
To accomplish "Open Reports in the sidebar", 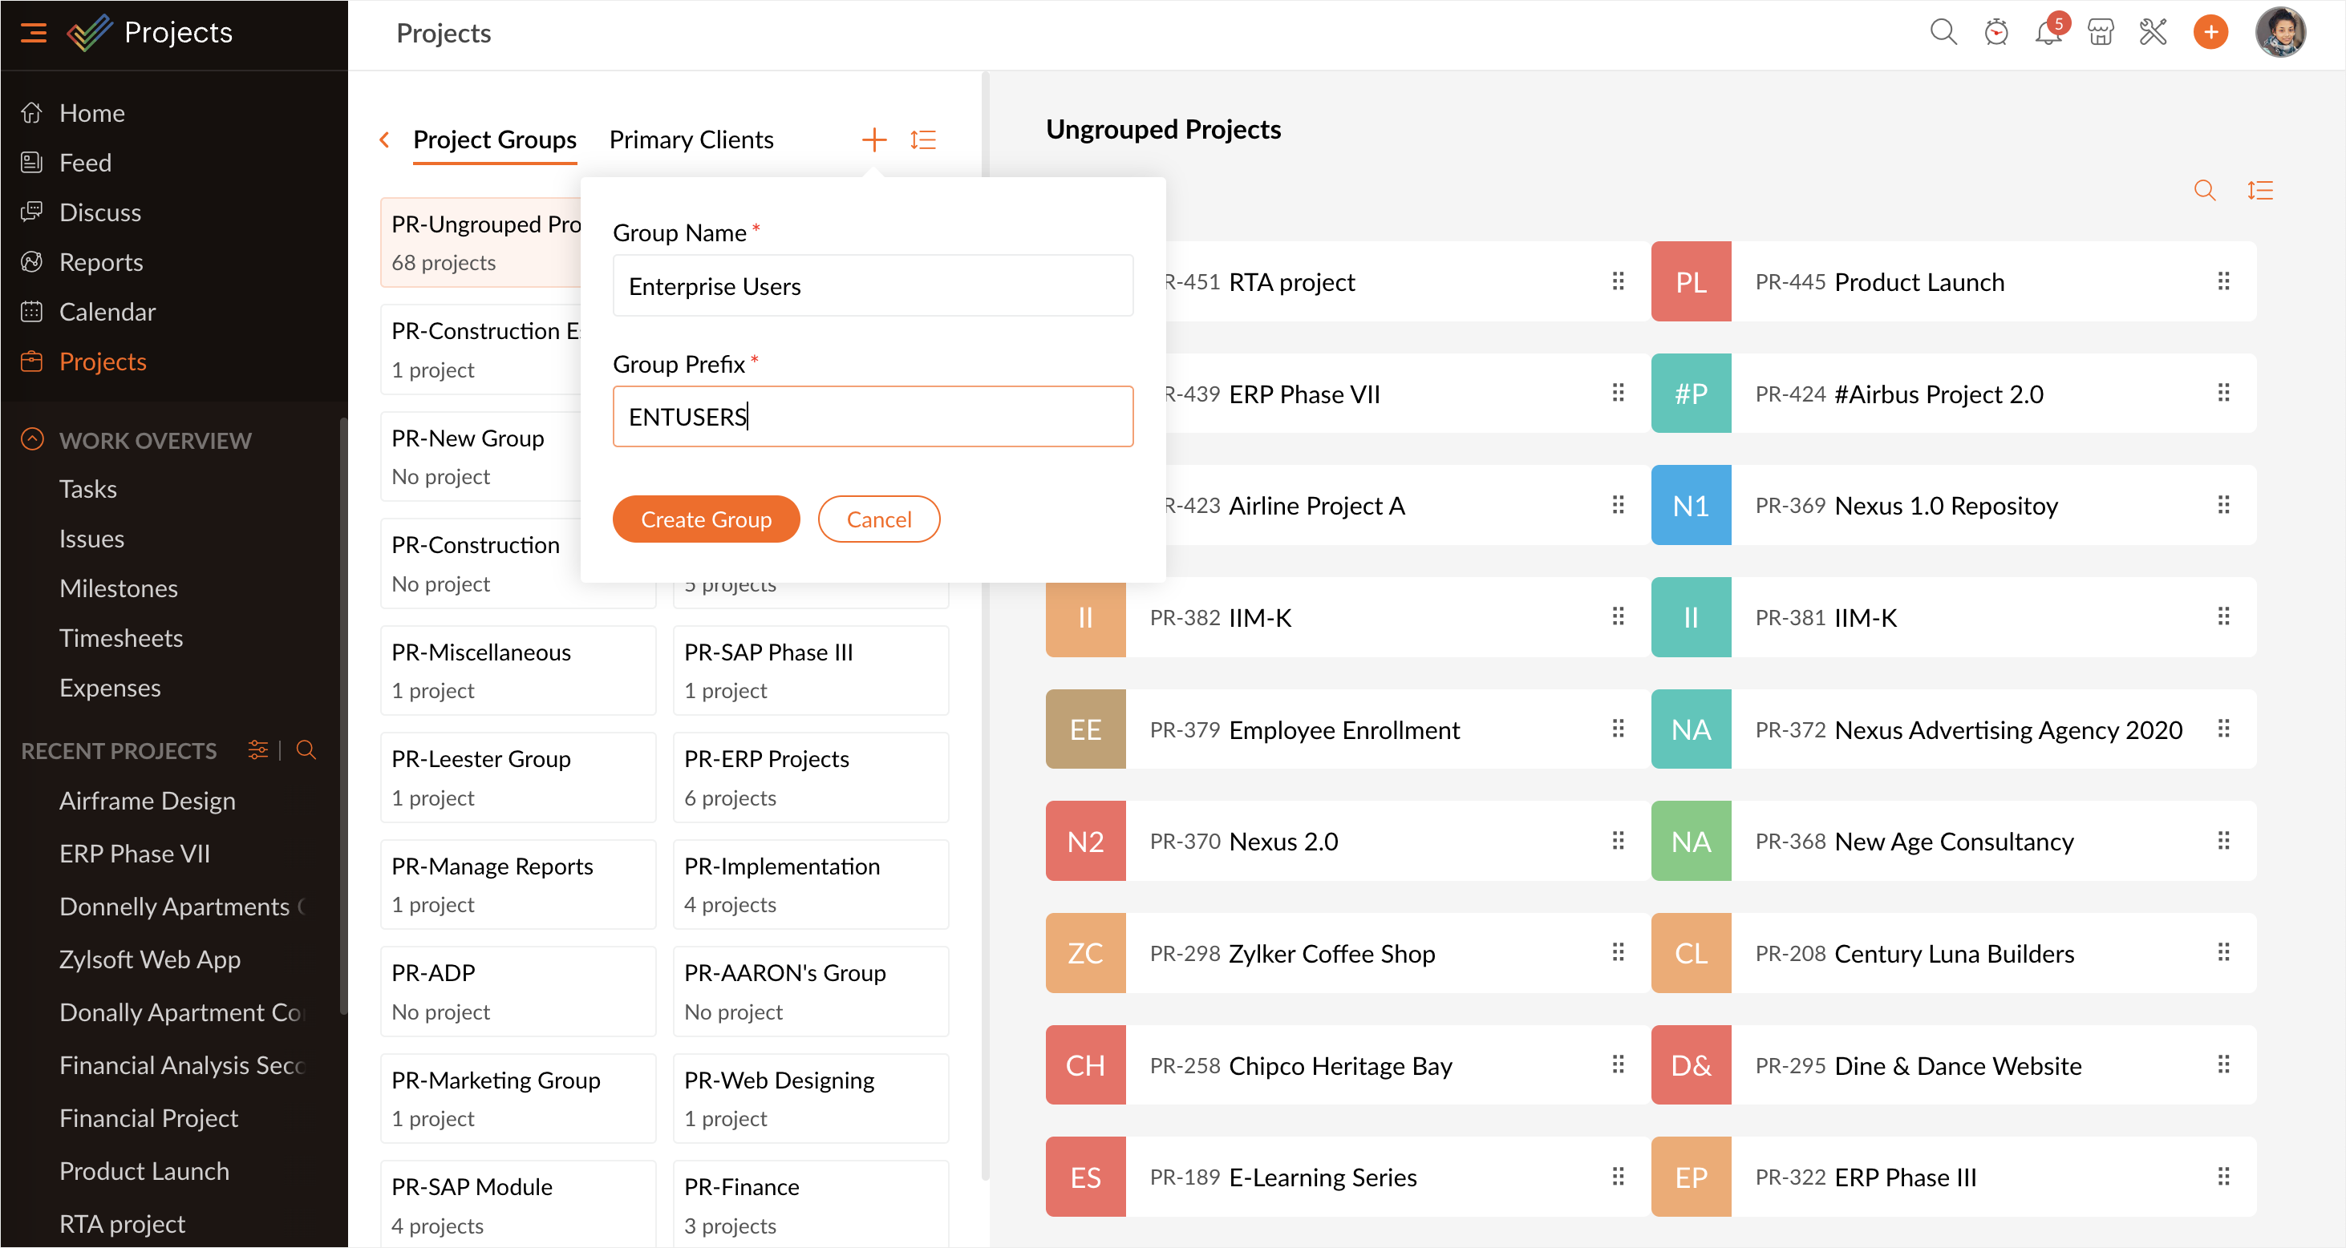I will pyautogui.click(x=100, y=262).
